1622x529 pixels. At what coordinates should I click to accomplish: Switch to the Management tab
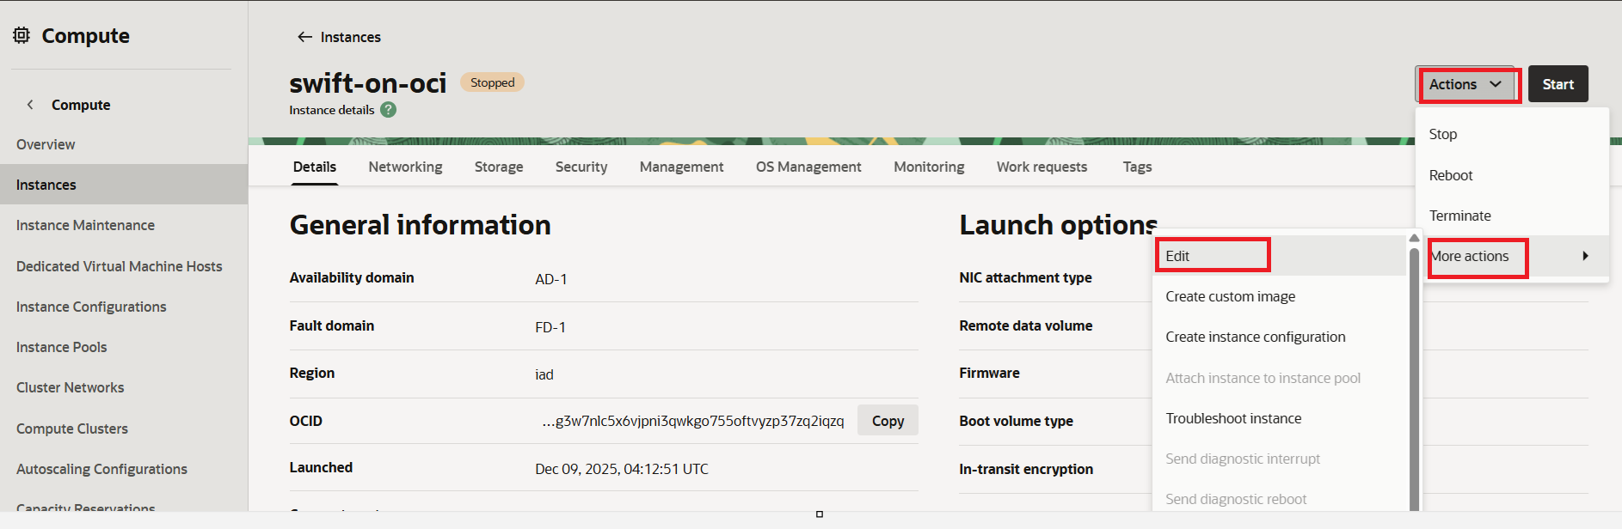coord(681,167)
